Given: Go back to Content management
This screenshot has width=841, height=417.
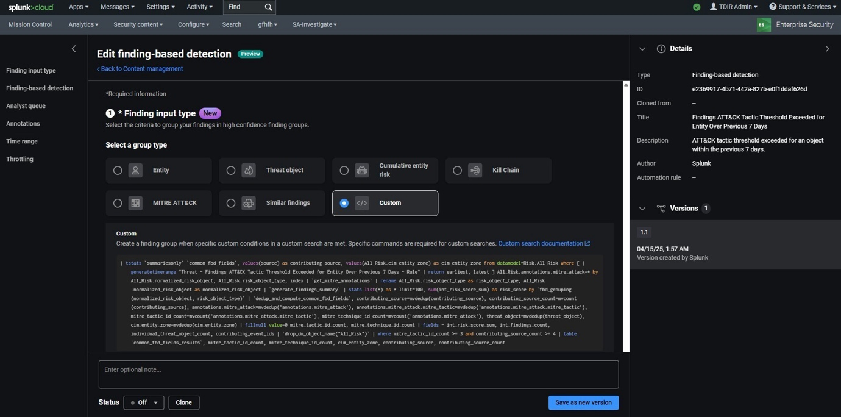Looking at the screenshot, I should pos(140,69).
